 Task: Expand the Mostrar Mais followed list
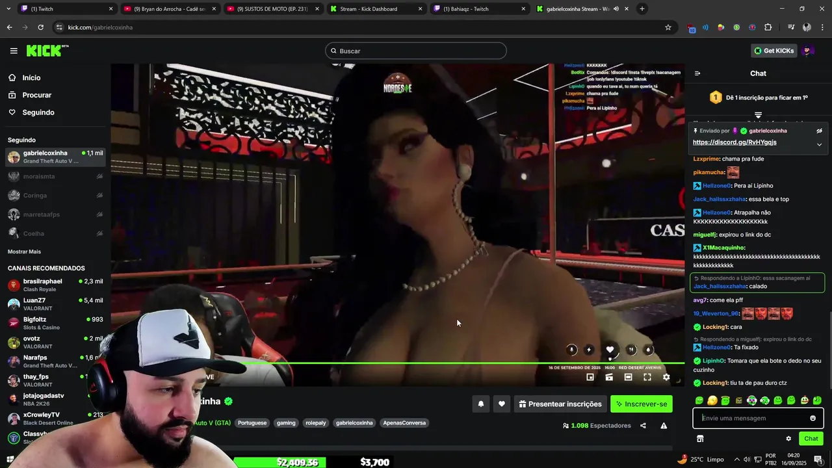pos(24,252)
